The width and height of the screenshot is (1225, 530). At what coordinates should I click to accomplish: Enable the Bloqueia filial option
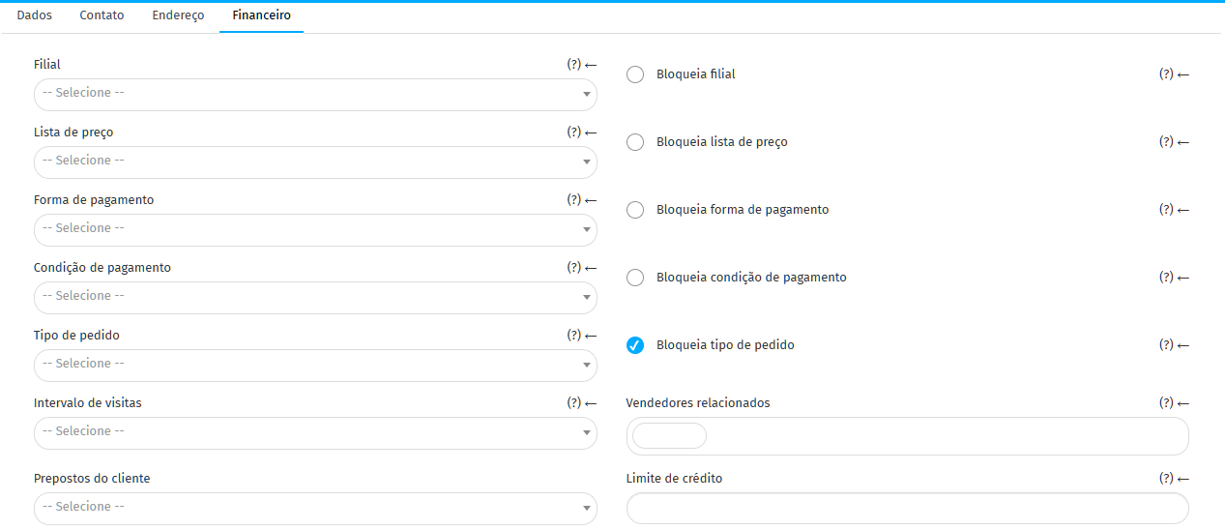coord(635,74)
